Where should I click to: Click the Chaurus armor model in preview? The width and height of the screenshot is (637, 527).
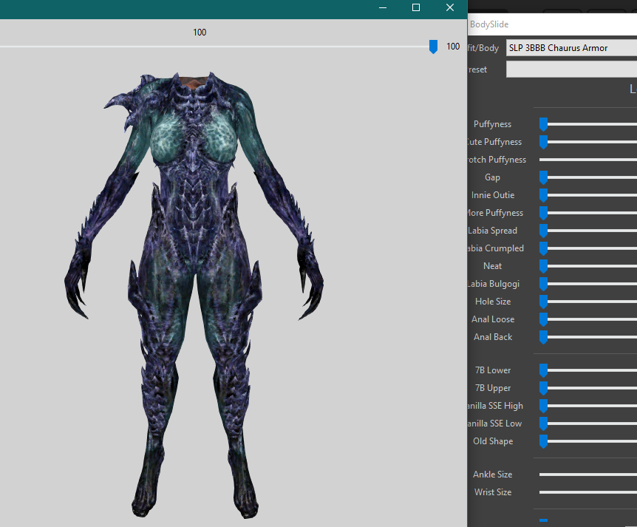[x=194, y=295]
